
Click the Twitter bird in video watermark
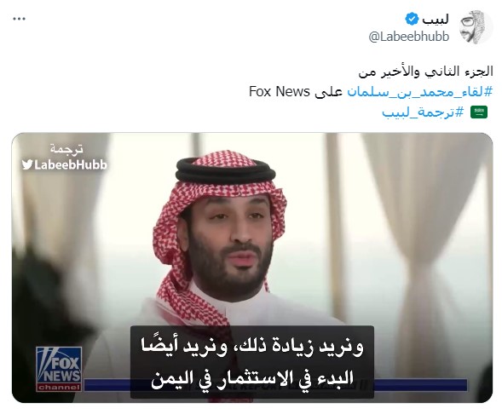pyautogui.click(x=27, y=164)
